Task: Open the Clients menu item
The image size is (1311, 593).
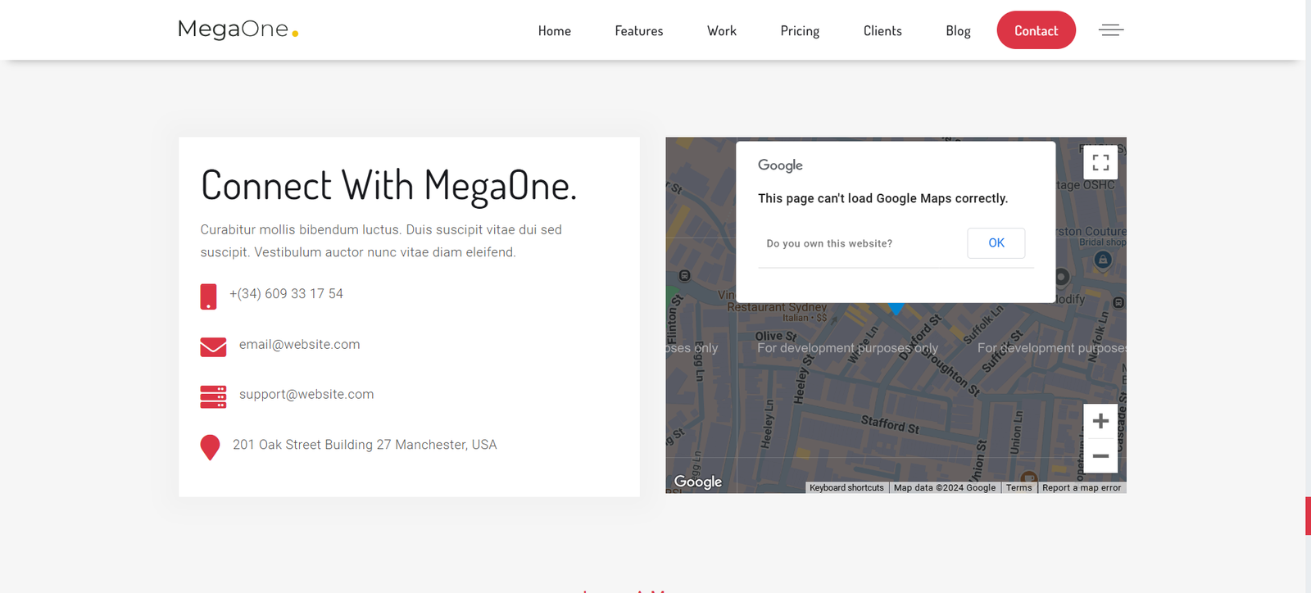Action: [x=882, y=31]
